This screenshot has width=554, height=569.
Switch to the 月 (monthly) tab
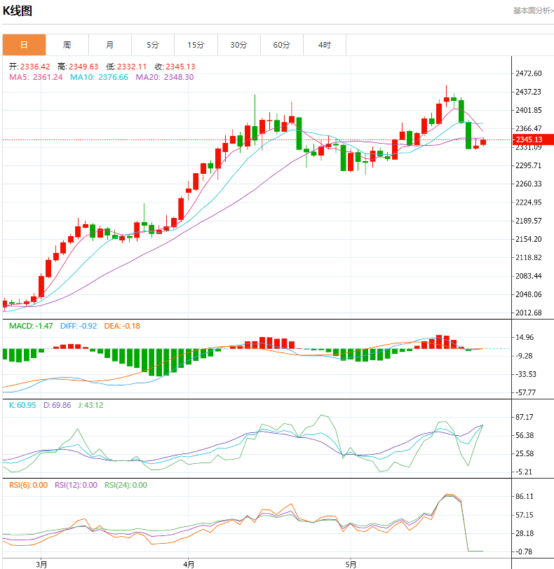[110, 45]
